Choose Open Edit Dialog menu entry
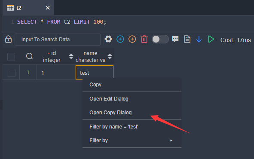 132,99
